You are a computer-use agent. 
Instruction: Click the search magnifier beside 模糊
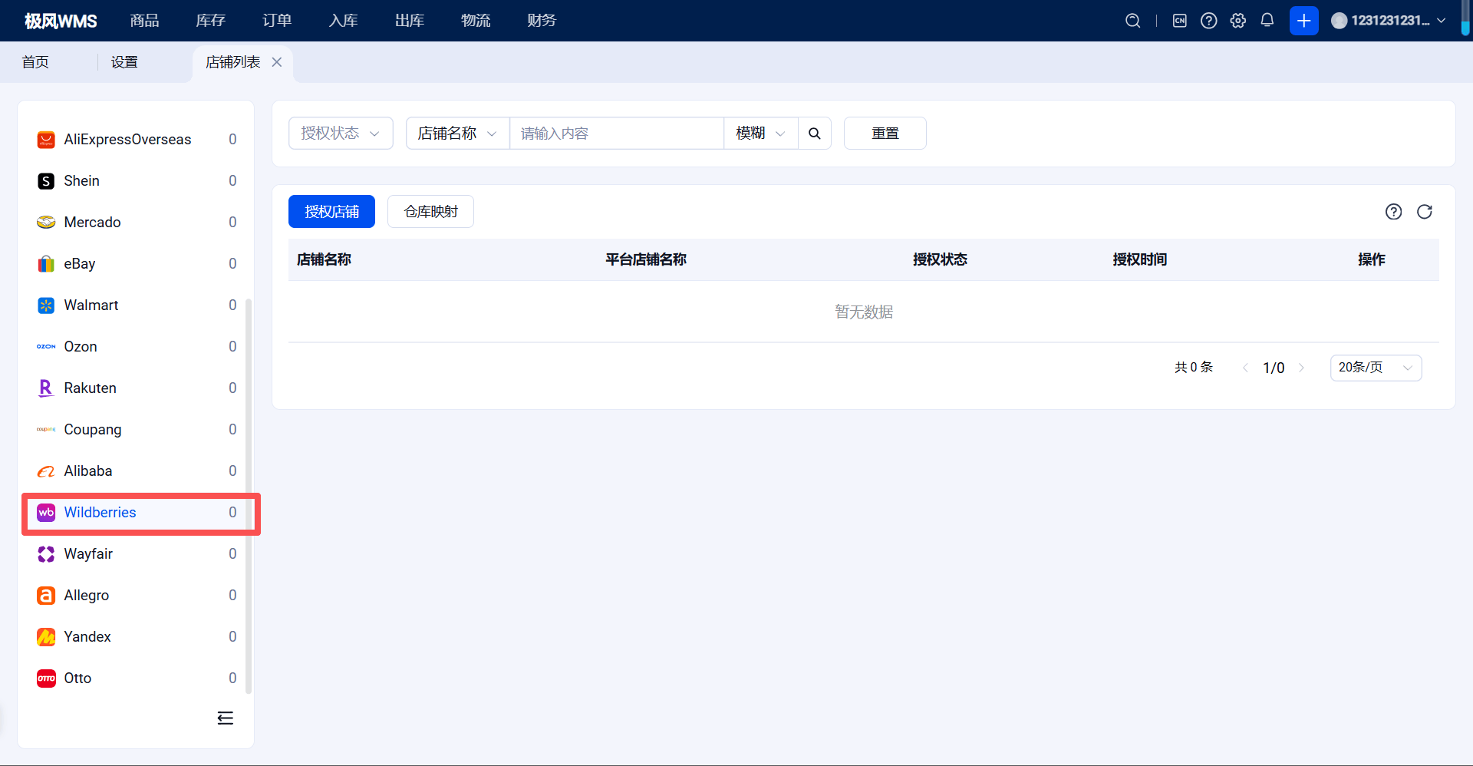(x=815, y=134)
